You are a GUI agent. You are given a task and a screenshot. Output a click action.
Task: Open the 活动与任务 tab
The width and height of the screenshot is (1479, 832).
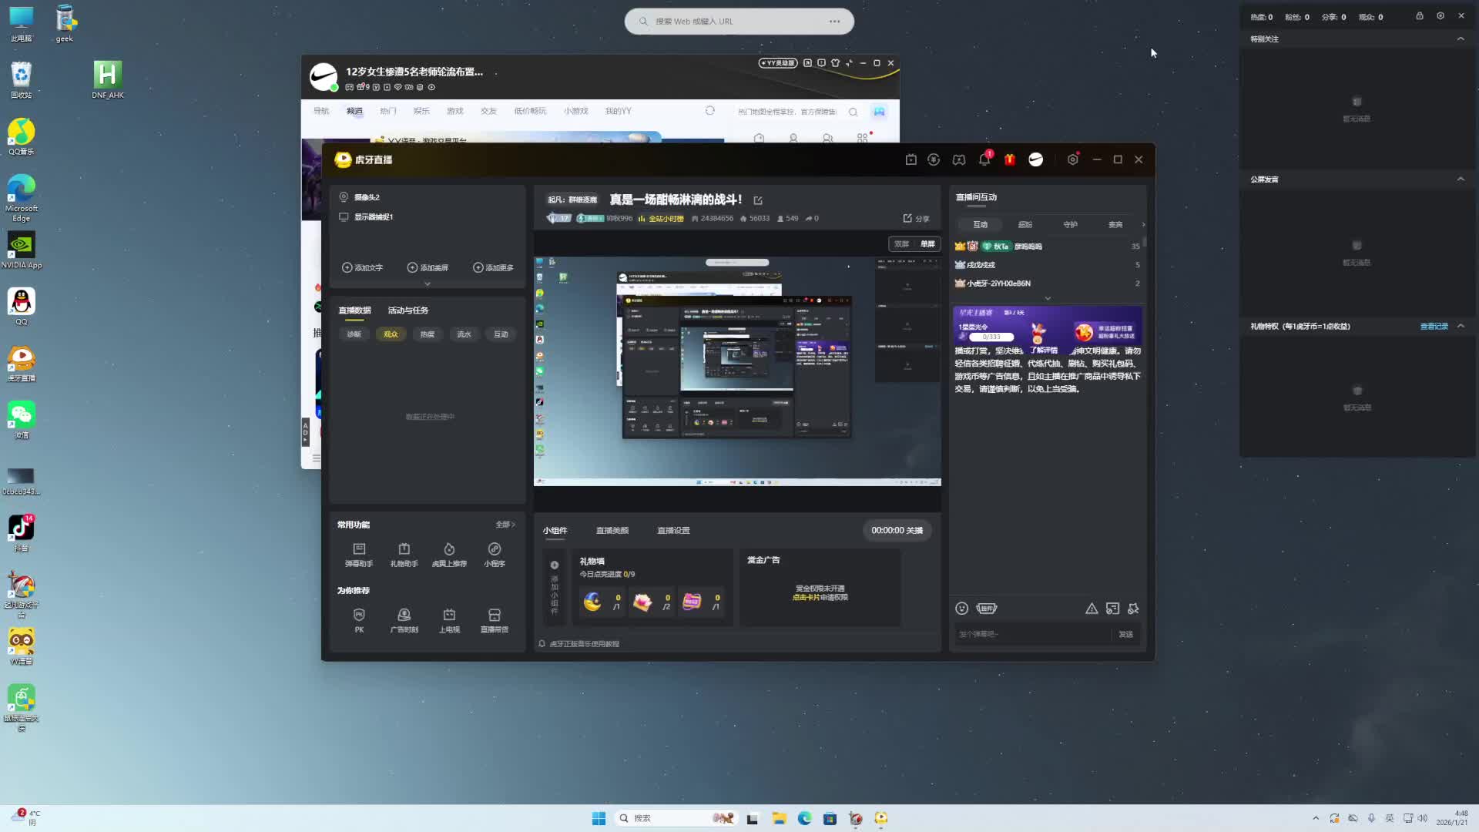407,310
